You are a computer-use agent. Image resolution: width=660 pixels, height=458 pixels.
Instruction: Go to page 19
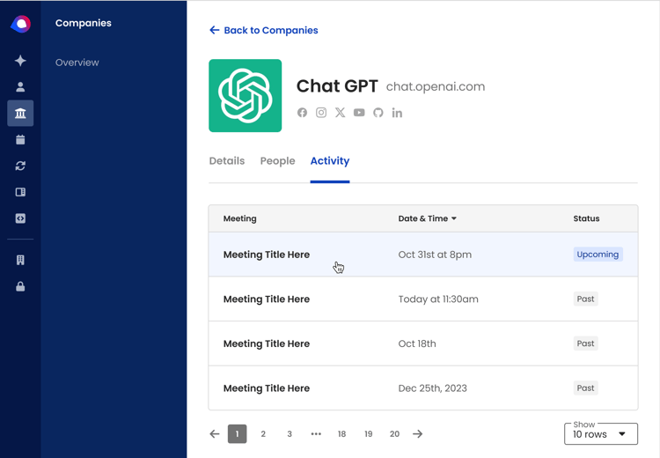(x=369, y=434)
